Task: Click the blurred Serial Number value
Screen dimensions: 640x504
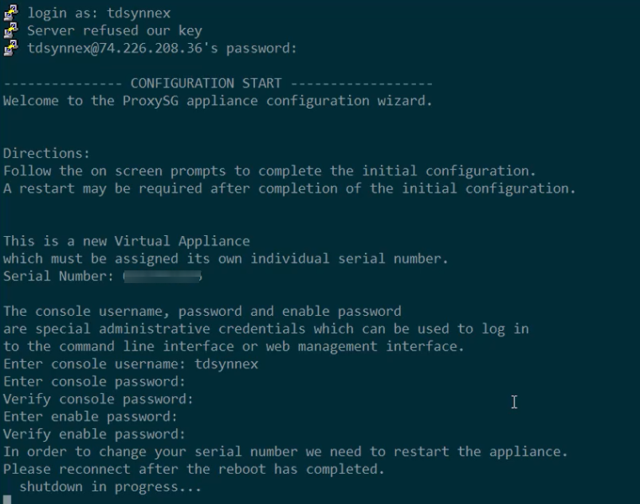Action: click(x=163, y=276)
